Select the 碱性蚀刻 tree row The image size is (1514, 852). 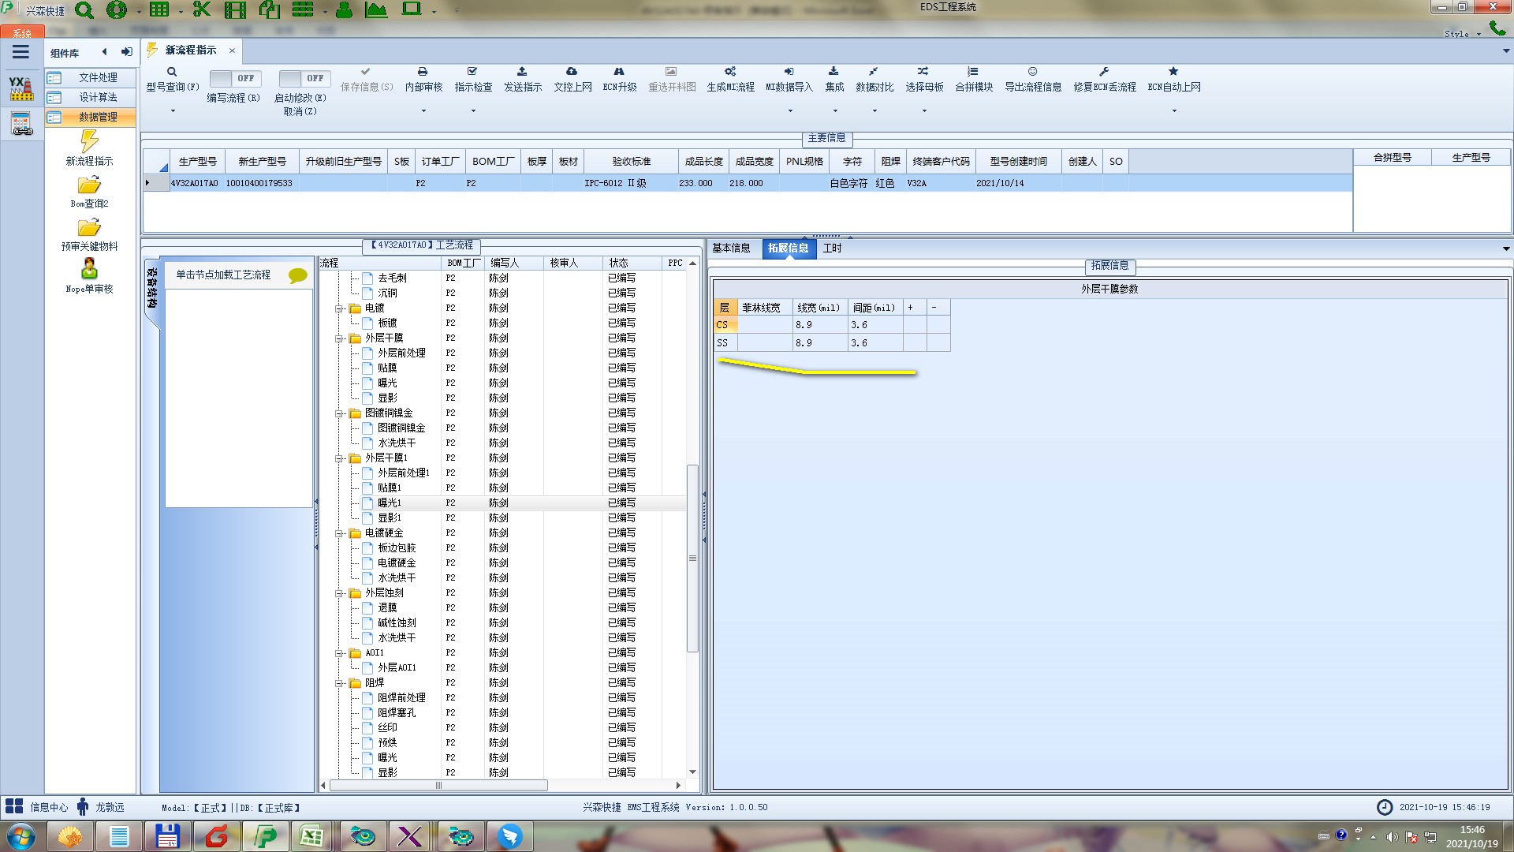[503, 622]
